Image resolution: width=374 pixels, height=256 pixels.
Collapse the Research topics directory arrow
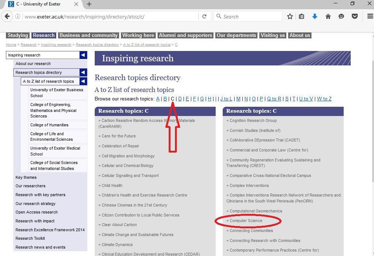[x=83, y=72]
